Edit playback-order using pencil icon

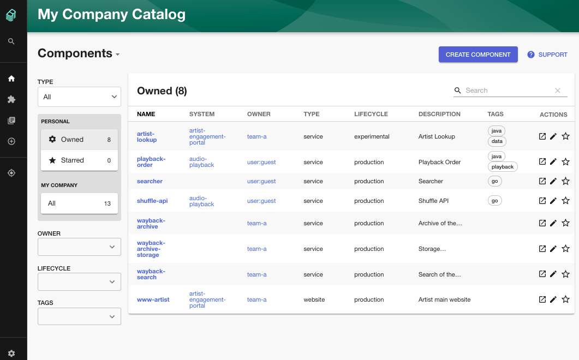[x=553, y=161]
